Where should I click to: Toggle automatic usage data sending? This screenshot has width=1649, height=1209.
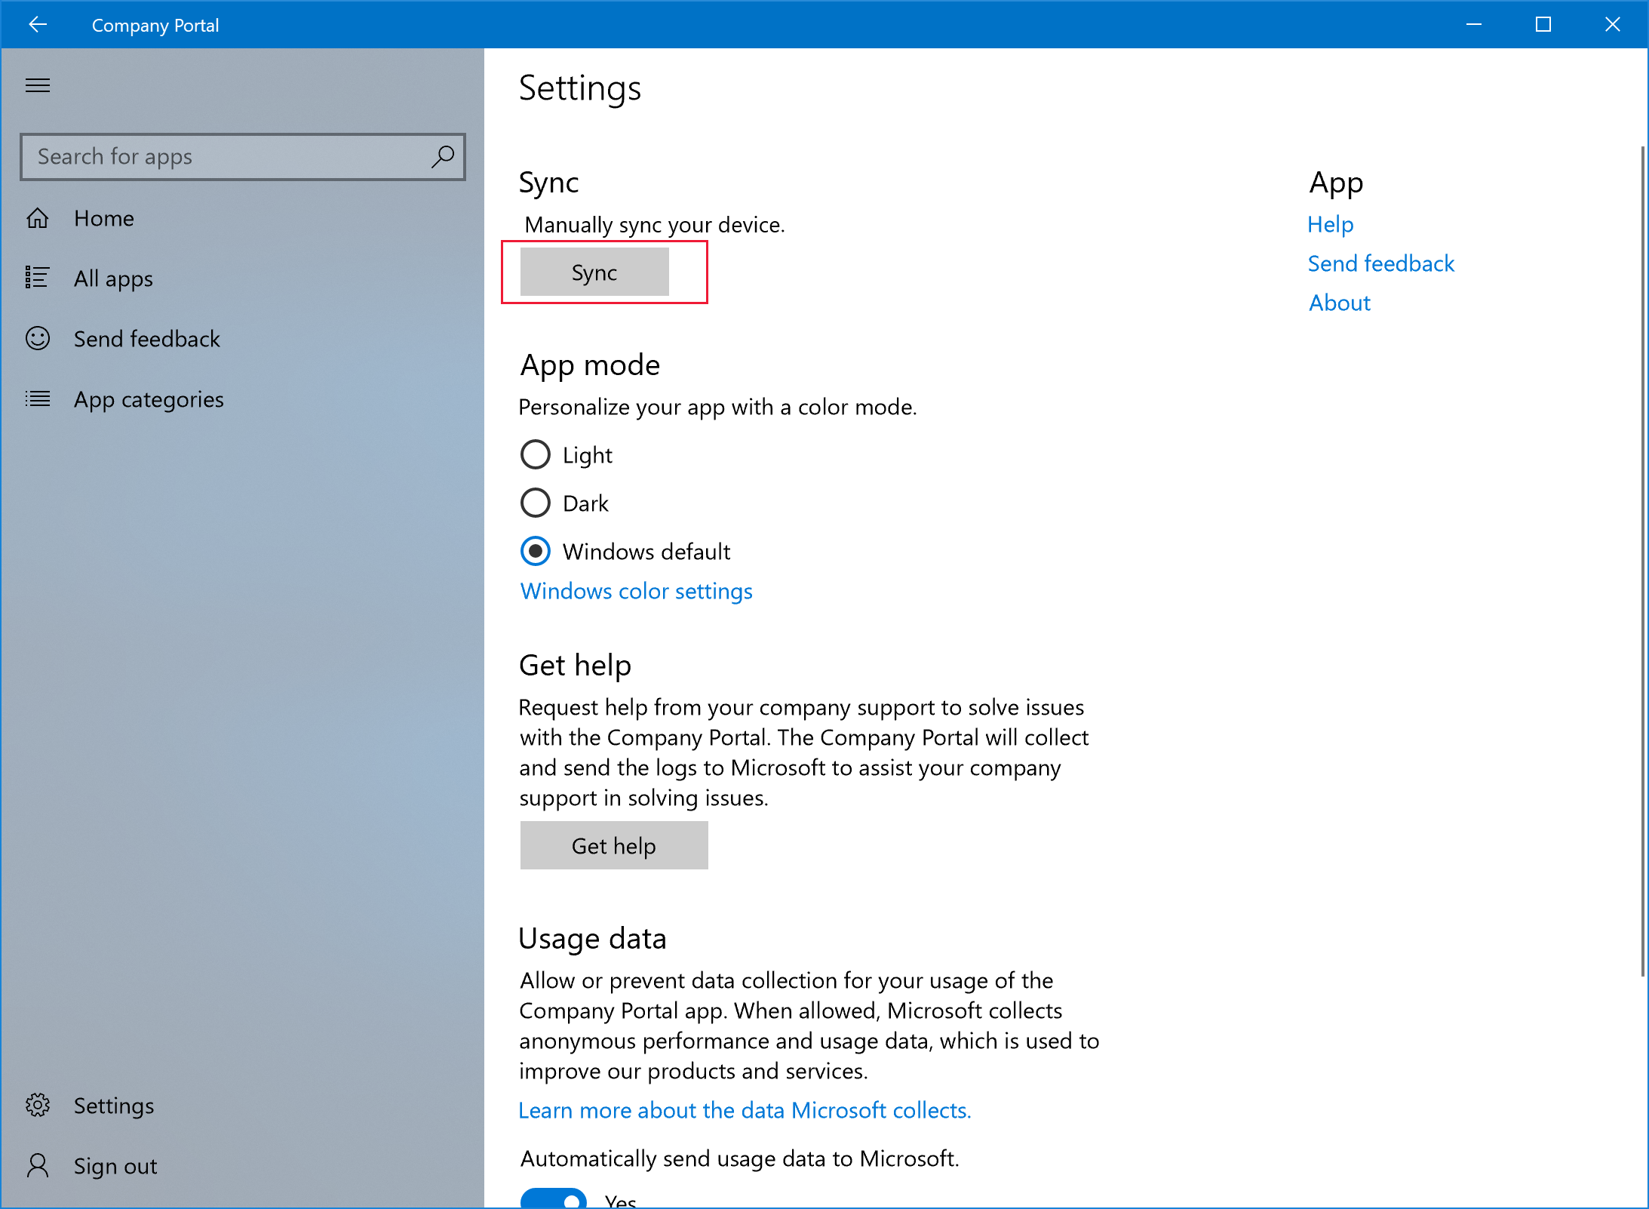(553, 1198)
